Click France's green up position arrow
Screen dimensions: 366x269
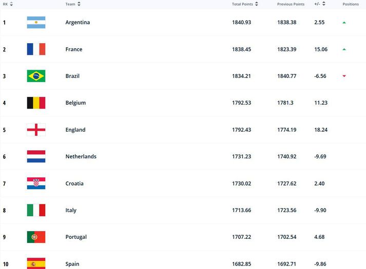344,49
